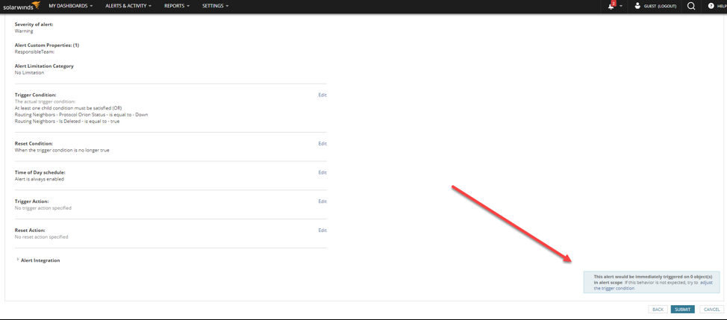Edit the Trigger Condition section
727x320 pixels.
click(322, 95)
